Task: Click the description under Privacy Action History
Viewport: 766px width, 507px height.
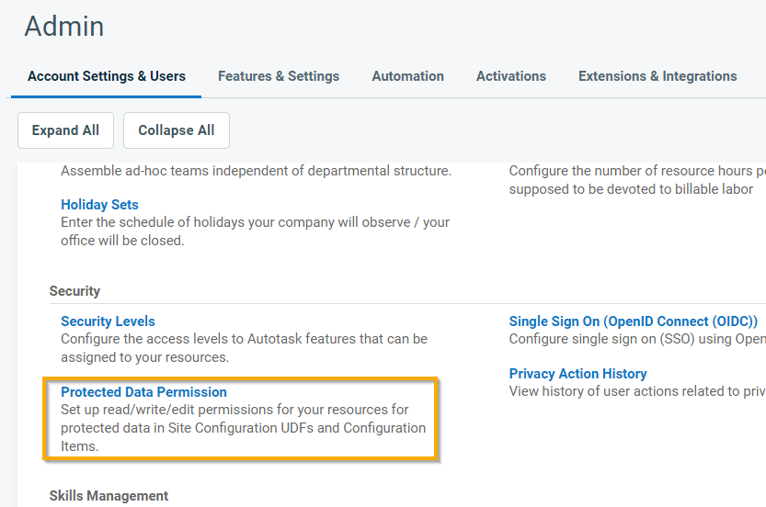Action: pyautogui.click(x=636, y=391)
